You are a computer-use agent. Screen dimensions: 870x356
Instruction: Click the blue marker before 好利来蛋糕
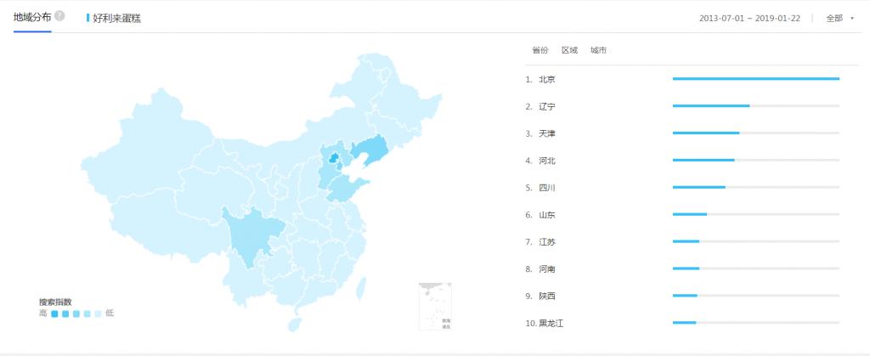tap(88, 17)
